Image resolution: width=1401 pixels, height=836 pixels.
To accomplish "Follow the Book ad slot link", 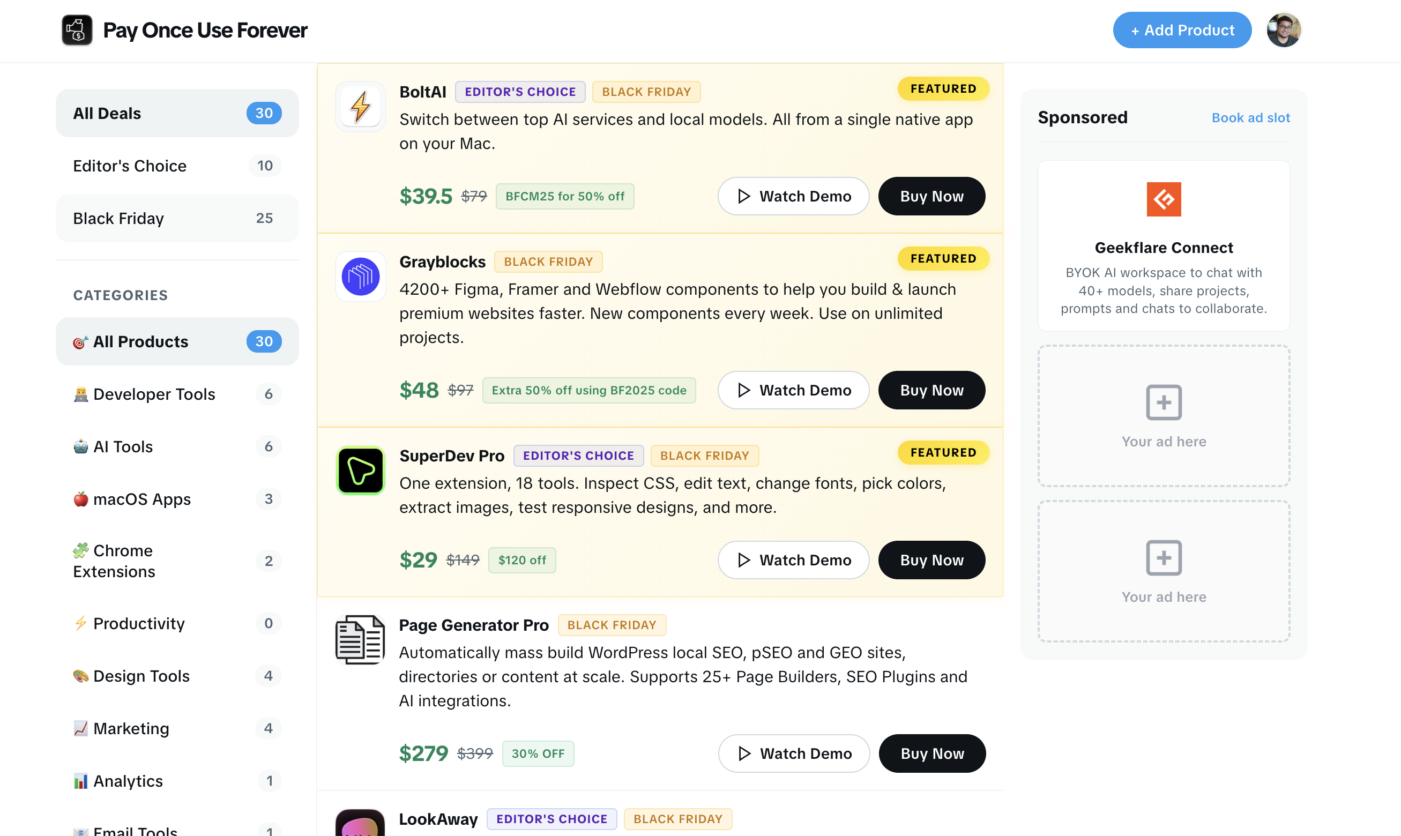I will pyautogui.click(x=1250, y=118).
